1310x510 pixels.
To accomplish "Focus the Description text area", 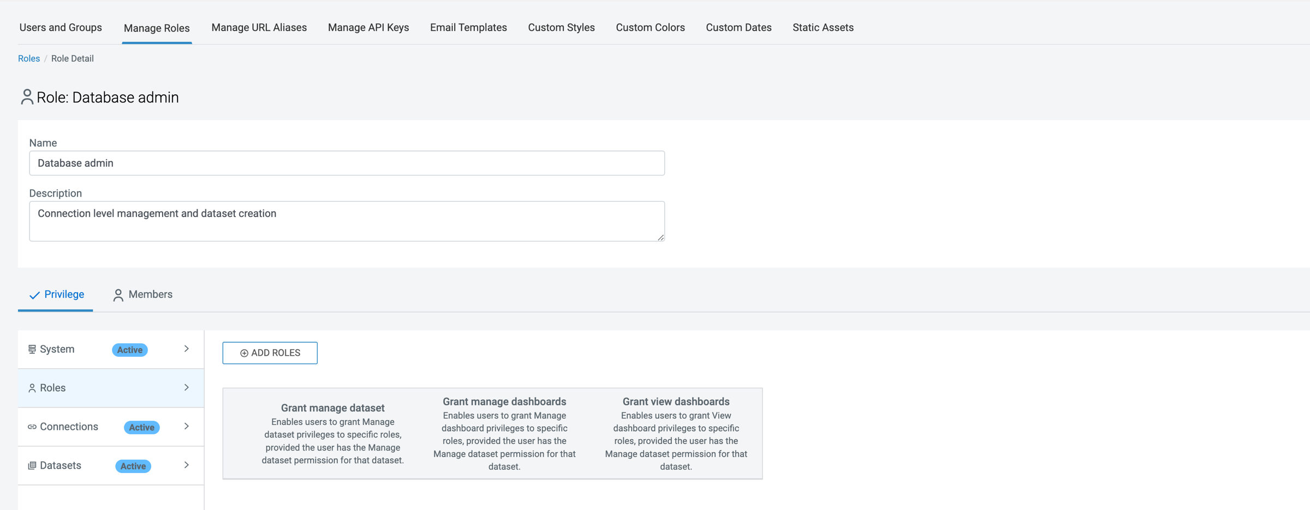I will click(347, 221).
